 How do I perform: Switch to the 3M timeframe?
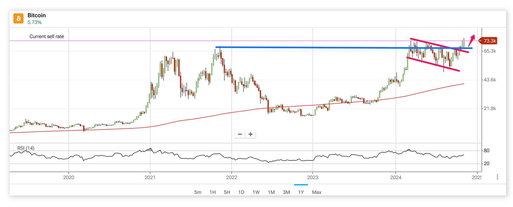(x=286, y=192)
